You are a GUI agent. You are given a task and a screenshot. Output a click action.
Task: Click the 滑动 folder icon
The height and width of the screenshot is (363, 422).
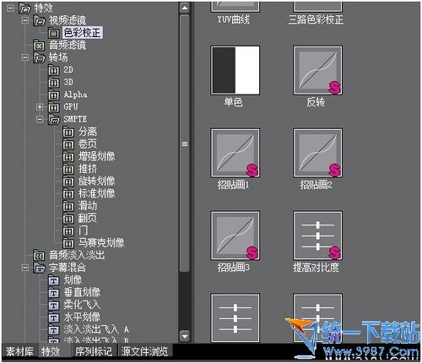[x=68, y=206]
